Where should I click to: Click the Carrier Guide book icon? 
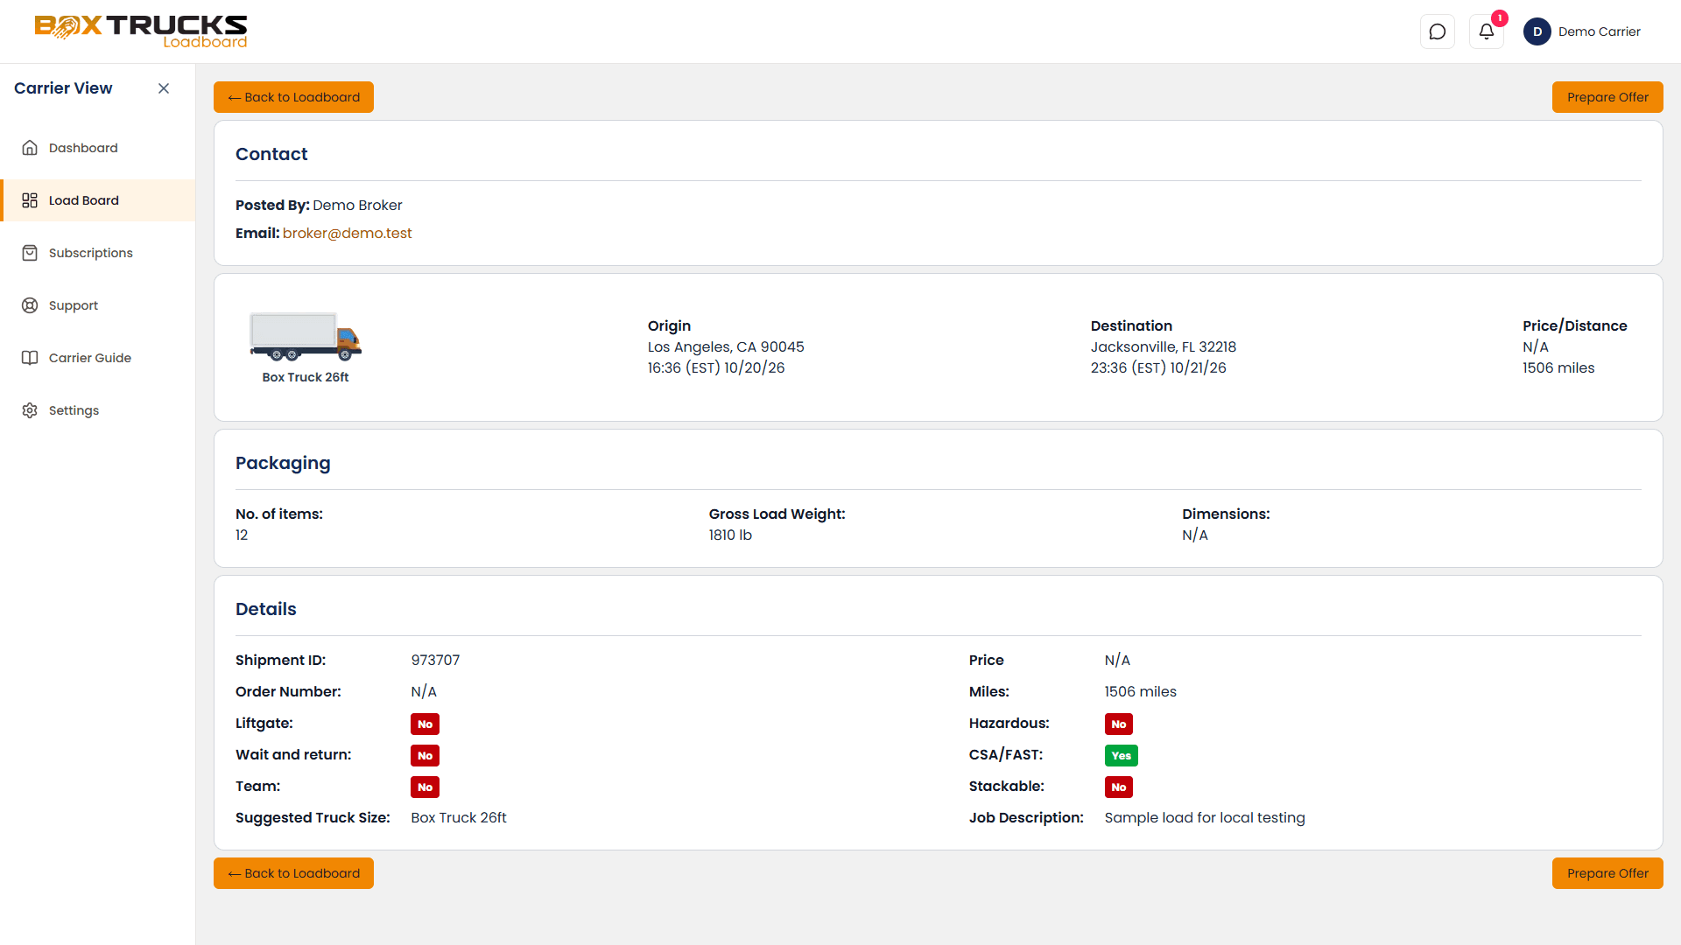click(x=30, y=358)
